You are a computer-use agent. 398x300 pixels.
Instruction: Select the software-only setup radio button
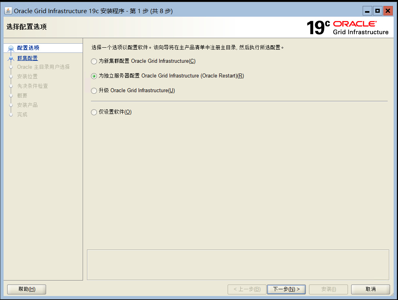tap(94, 112)
